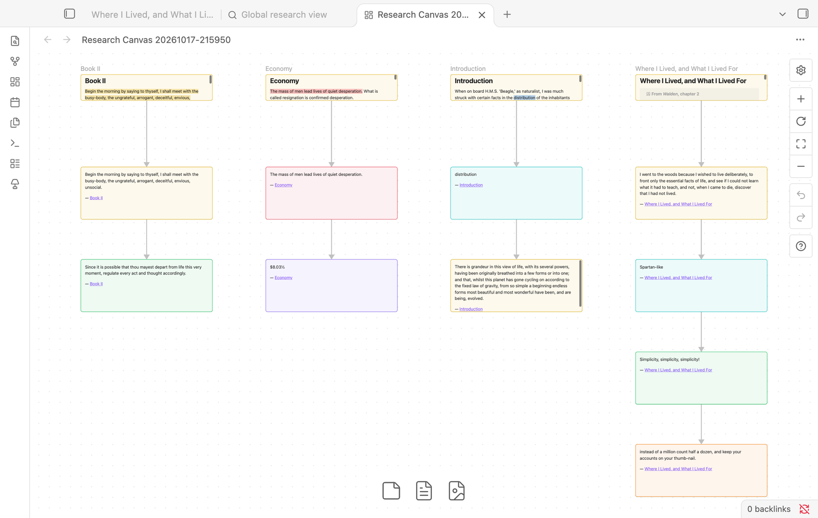Open Introduction link in distribution card
The width and height of the screenshot is (818, 518).
pos(471,185)
